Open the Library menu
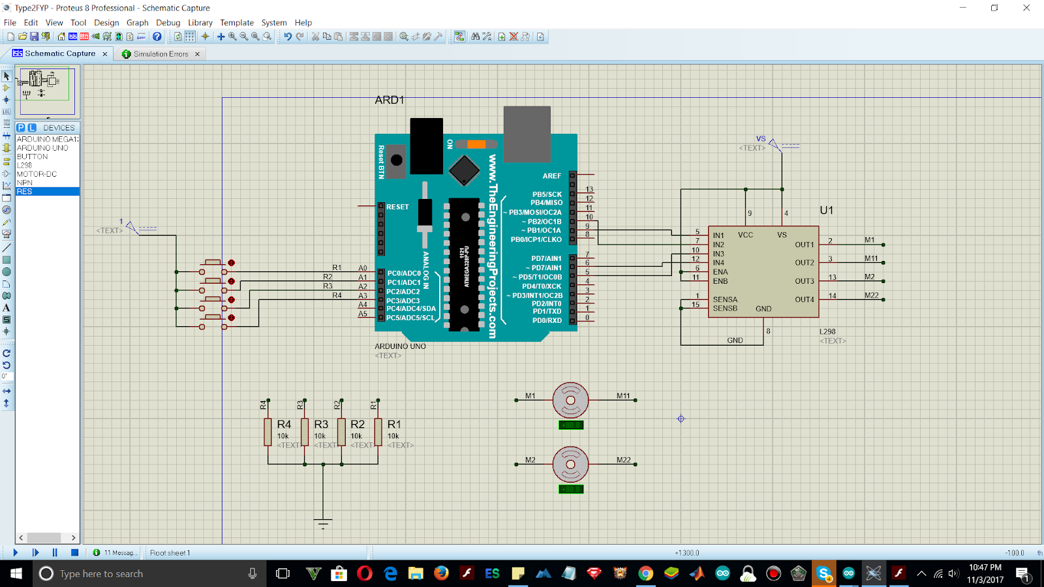 [x=200, y=22]
